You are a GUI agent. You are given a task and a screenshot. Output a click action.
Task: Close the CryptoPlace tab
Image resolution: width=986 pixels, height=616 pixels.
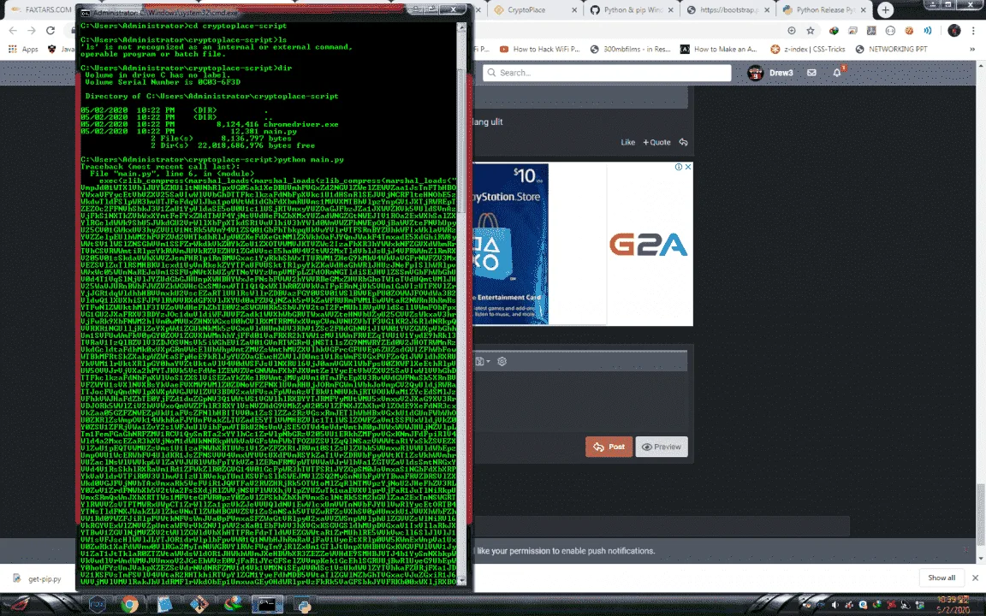click(x=574, y=10)
